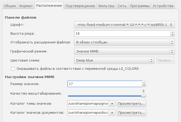Show the Устройства tab
The height and width of the screenshot is (122, 181).
(x=163, y=6)
